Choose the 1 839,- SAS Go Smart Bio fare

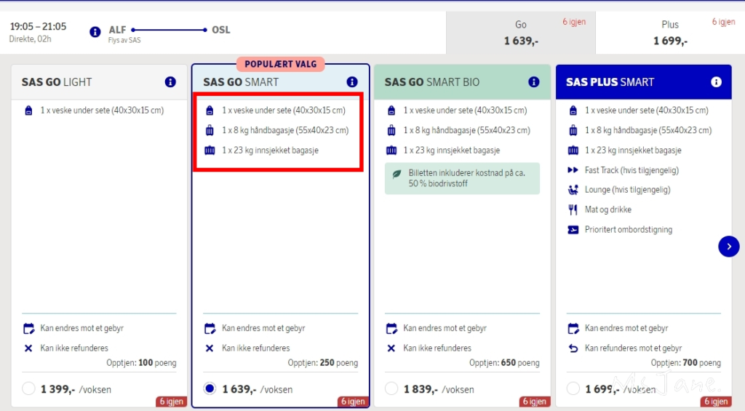[391, 388]
